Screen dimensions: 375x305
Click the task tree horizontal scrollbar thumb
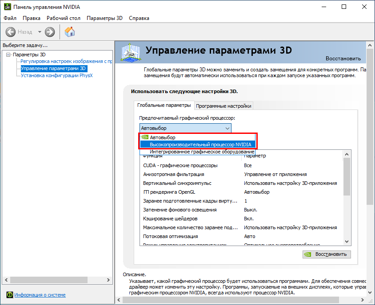pos(49,280)
